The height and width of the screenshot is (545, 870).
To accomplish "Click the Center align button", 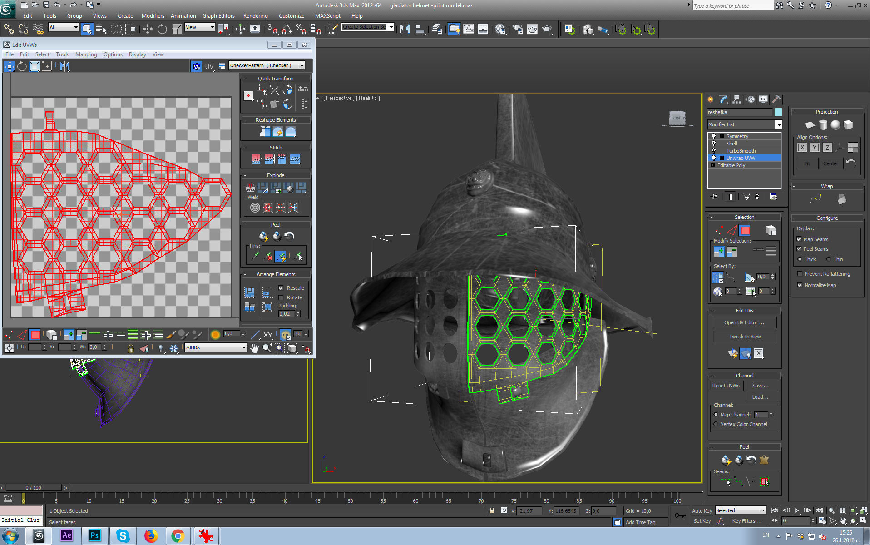I will (830, 163).
